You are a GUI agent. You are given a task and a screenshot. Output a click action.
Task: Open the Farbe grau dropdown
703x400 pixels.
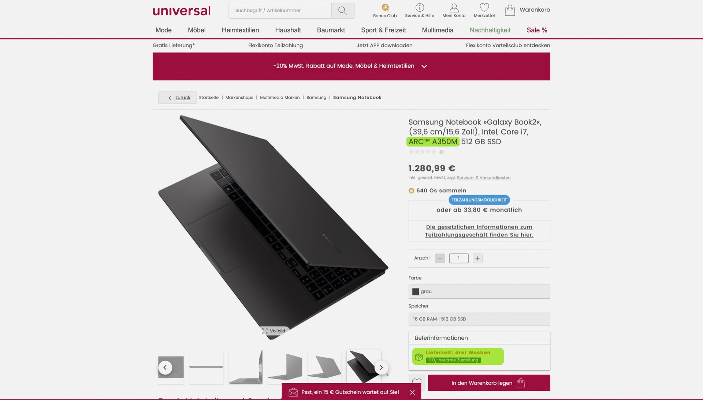pos(479,291)
